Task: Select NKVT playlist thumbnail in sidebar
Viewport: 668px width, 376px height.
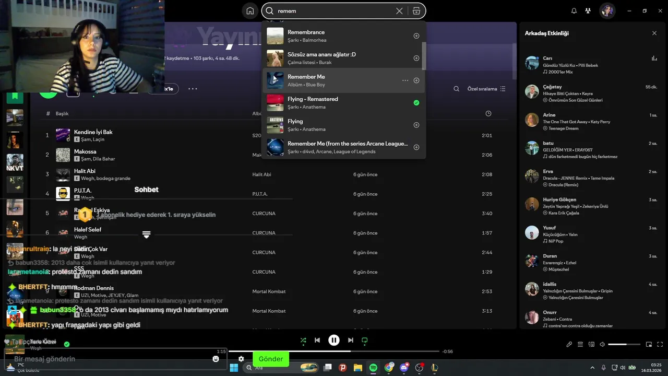Action: click(x=15, y=162)
